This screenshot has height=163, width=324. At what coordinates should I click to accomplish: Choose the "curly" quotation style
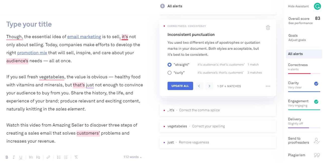(170, 73)
